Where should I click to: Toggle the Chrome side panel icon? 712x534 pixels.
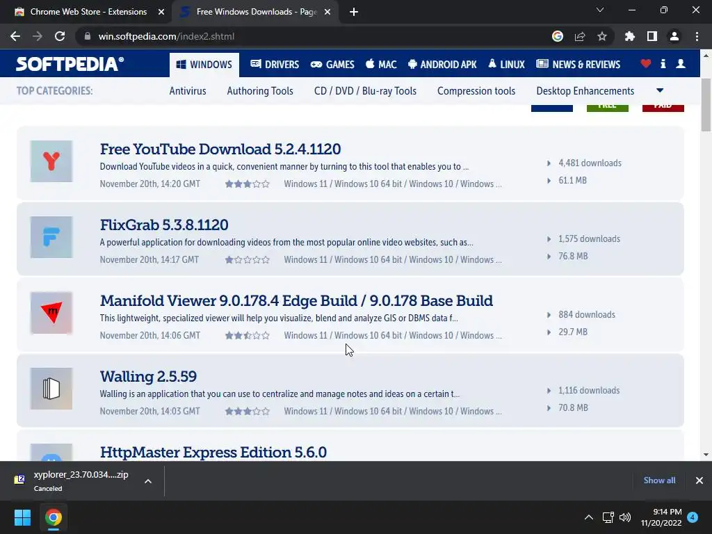[x=652, y=36]
